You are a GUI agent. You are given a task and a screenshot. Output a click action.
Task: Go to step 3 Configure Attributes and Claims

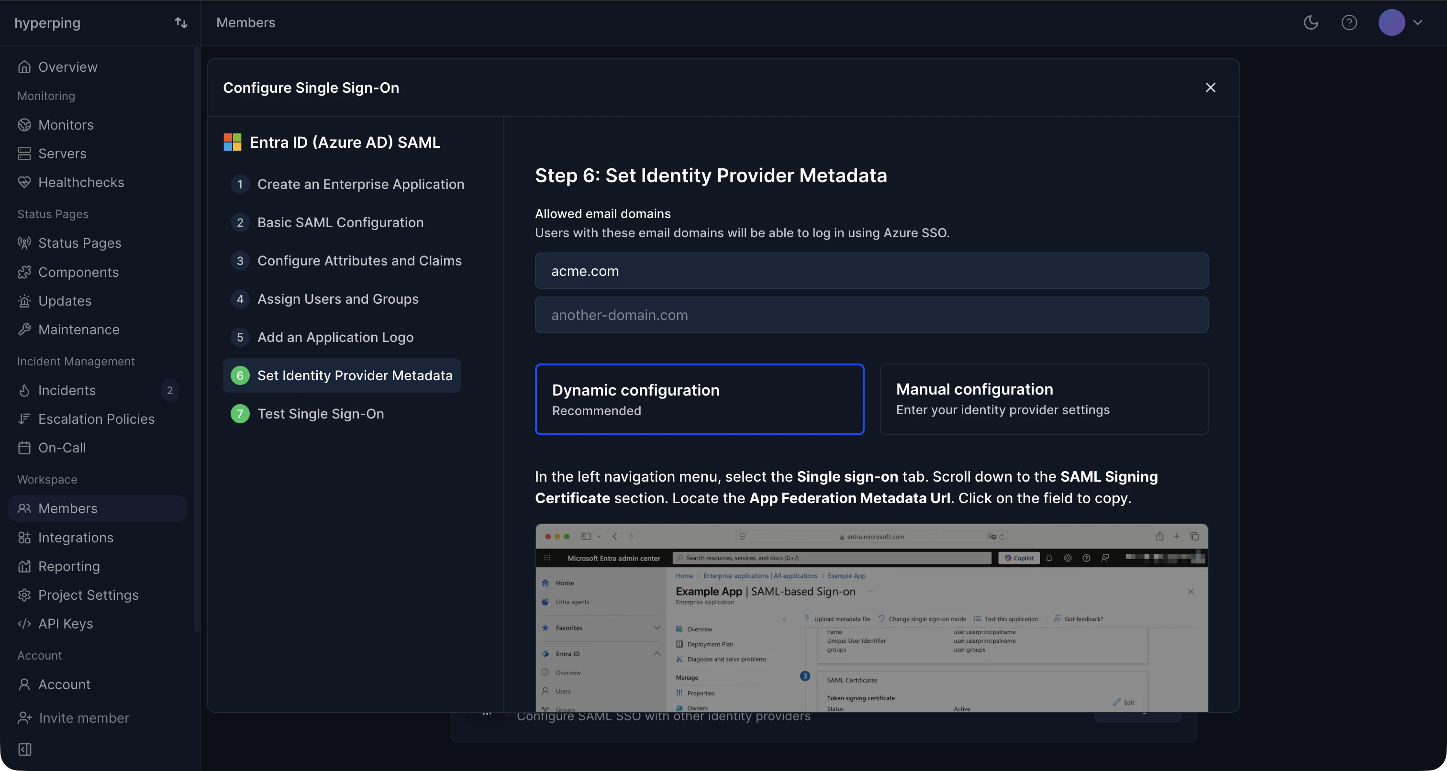click(x=346, y=261)
